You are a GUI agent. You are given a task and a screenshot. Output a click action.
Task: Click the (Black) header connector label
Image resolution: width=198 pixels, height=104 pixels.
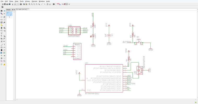click(x=77, y=44)
